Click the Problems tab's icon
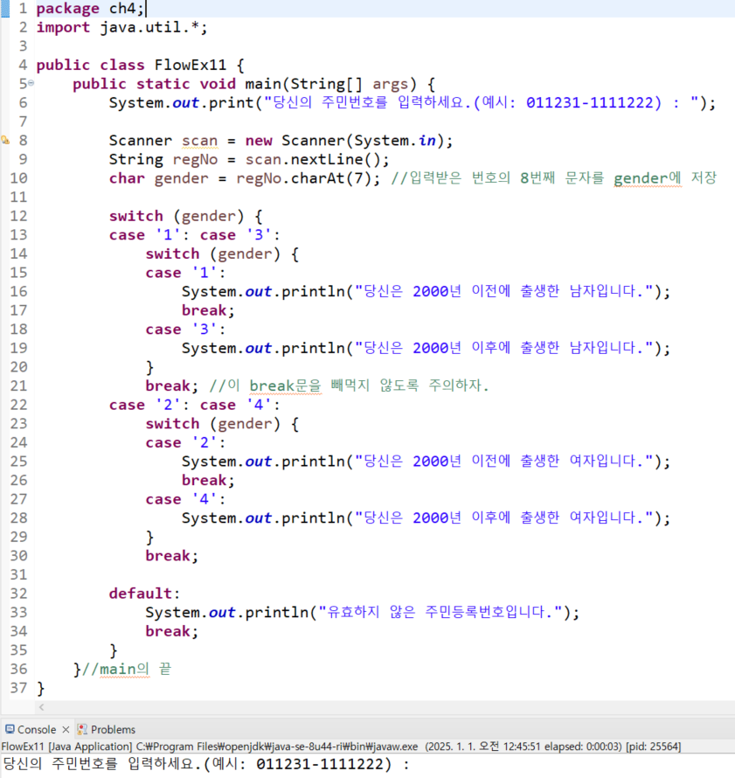Viewport: 735px width, 778px height. (83, 729)
